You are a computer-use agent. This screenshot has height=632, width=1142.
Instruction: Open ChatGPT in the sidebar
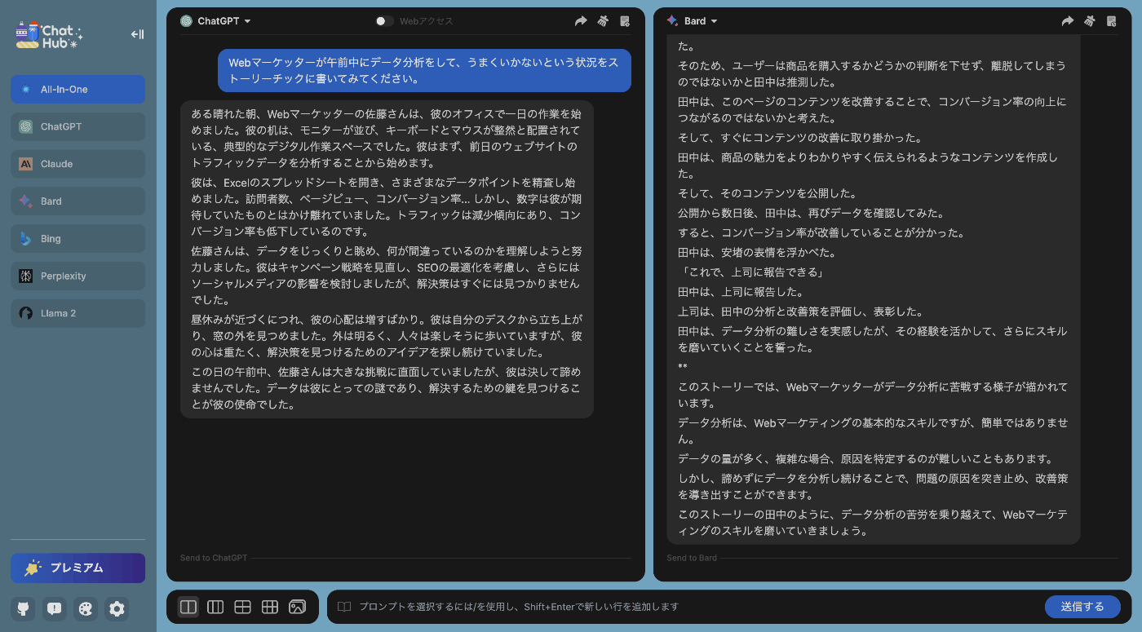(x=77, y=127)
